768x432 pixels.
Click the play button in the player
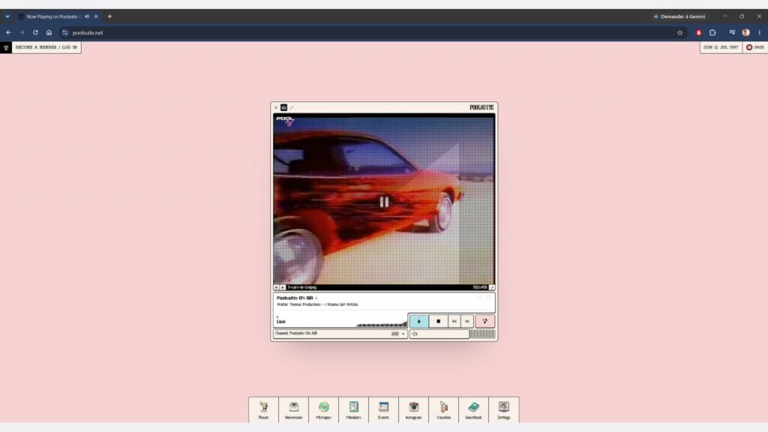click(418, 321)
